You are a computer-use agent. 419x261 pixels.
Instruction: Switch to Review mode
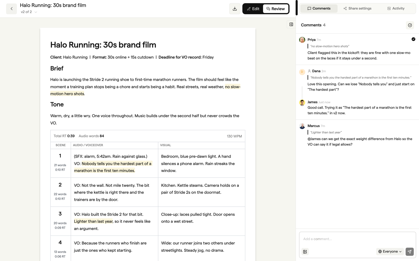[x=276, y=9]
